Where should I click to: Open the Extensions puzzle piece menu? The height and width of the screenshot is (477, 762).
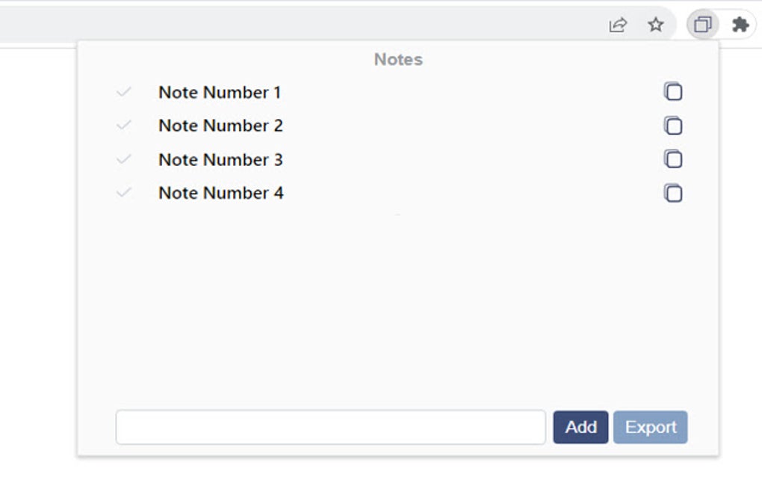[x=740, y=25]
